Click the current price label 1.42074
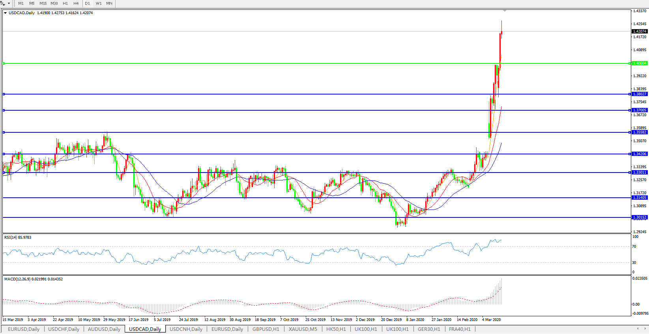Image resolution: width=649 pixels, height=334 pixels. pos(640,32)
